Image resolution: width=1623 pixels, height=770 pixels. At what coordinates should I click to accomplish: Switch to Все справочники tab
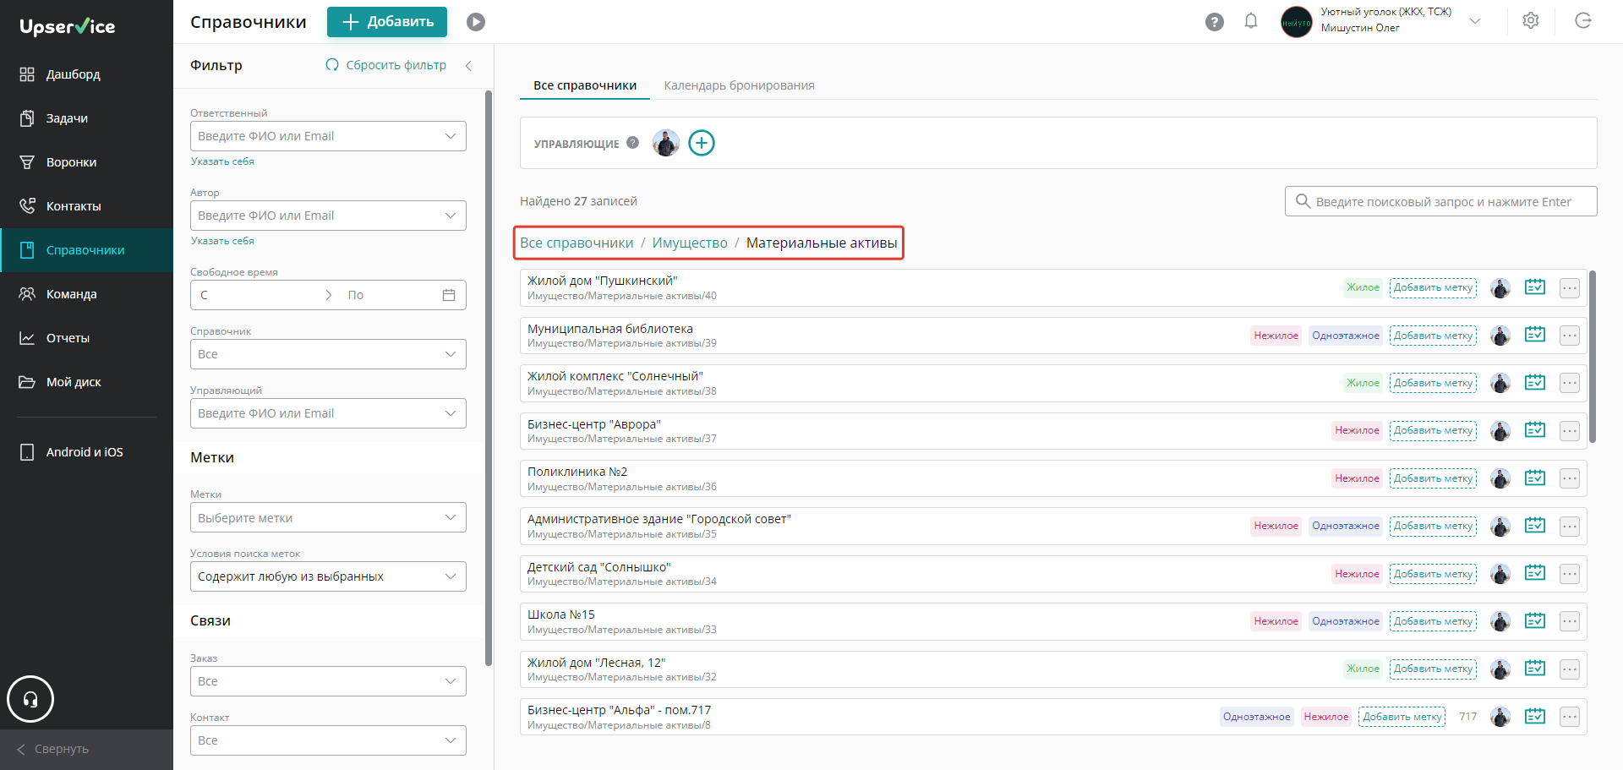click(x=585, y=85)
